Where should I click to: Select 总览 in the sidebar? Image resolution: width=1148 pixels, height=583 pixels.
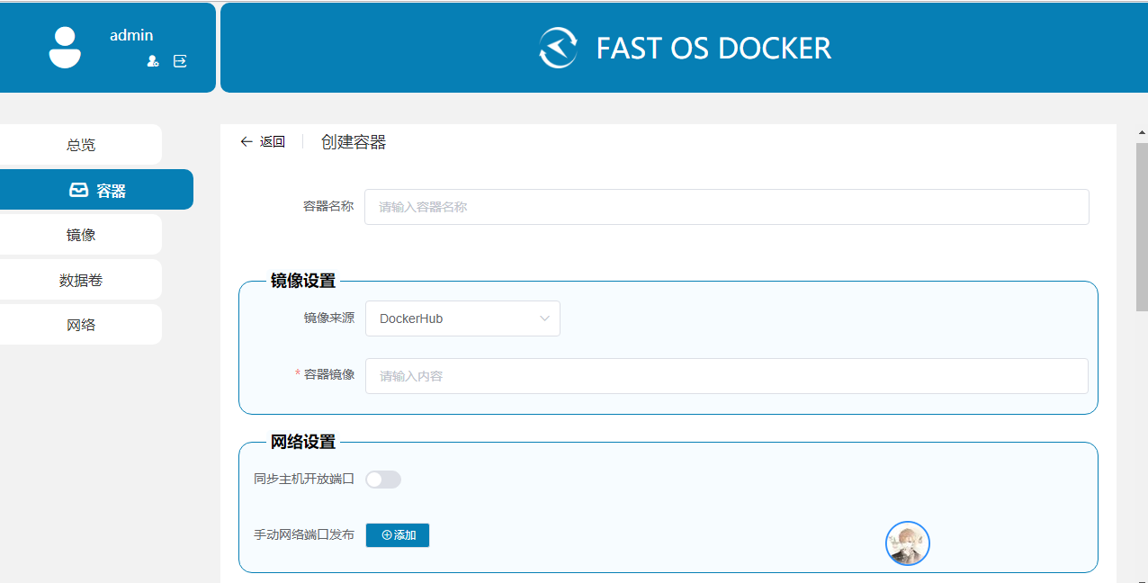point(80,144)
